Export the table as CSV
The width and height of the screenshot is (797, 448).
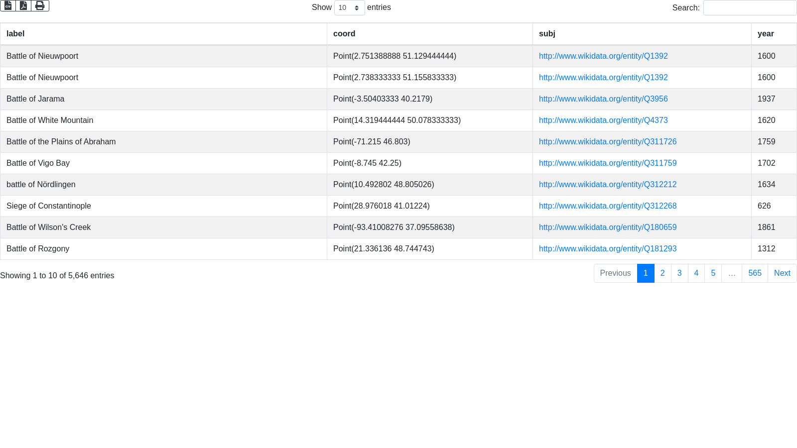pyautogui.click(x=8, y=5)
